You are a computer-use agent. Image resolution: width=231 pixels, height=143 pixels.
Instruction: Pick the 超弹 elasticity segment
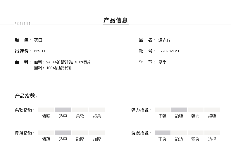[212, 110]
